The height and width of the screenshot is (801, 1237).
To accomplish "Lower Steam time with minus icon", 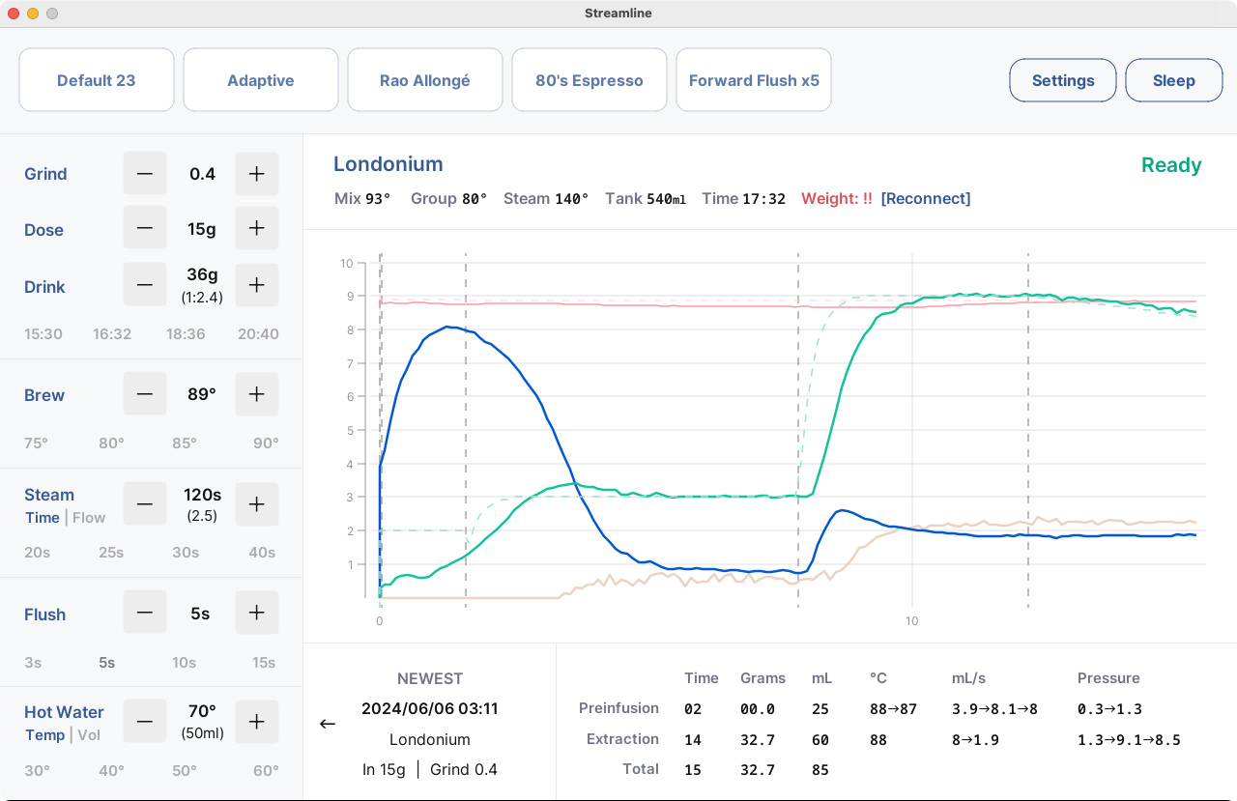I will click(x=145, y=504).
